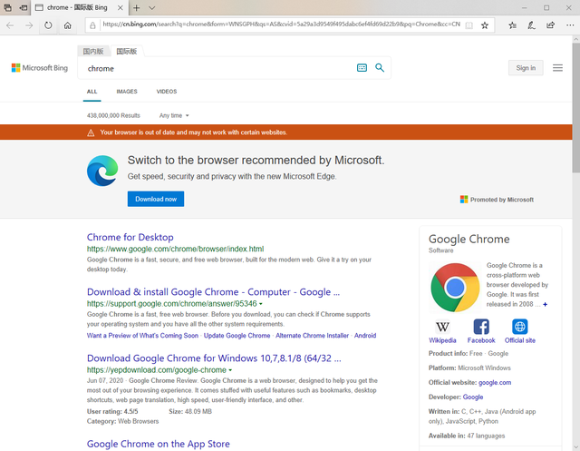Image resolution: width=580 pixels, height=451 pixels.
Task: Open Bing hamburger menu
Action: point(557,68)
